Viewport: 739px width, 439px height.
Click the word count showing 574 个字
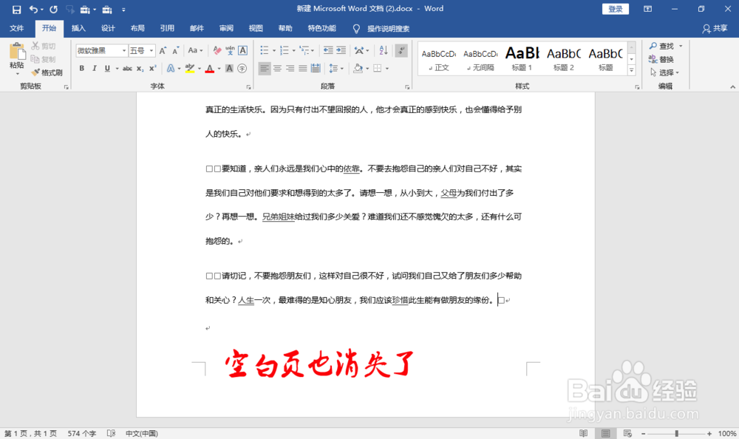coord(81,432)
